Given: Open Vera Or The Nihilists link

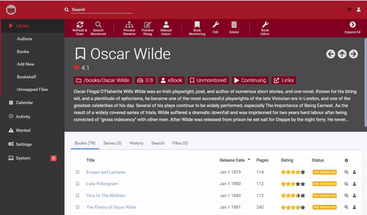Looking at the screenshot, I should point(106,195).
